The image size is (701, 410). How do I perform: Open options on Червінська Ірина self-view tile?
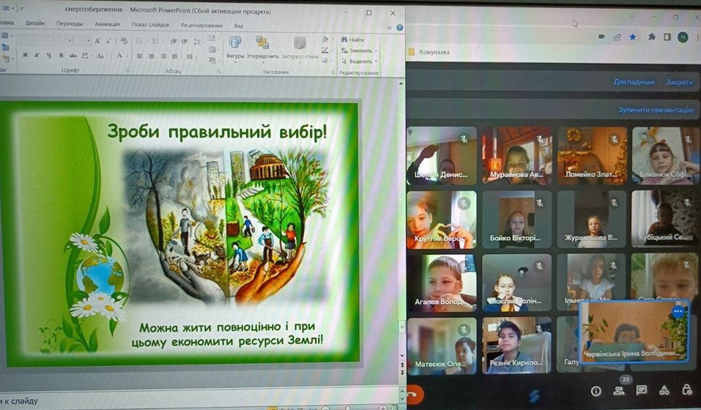coord(678,311)
